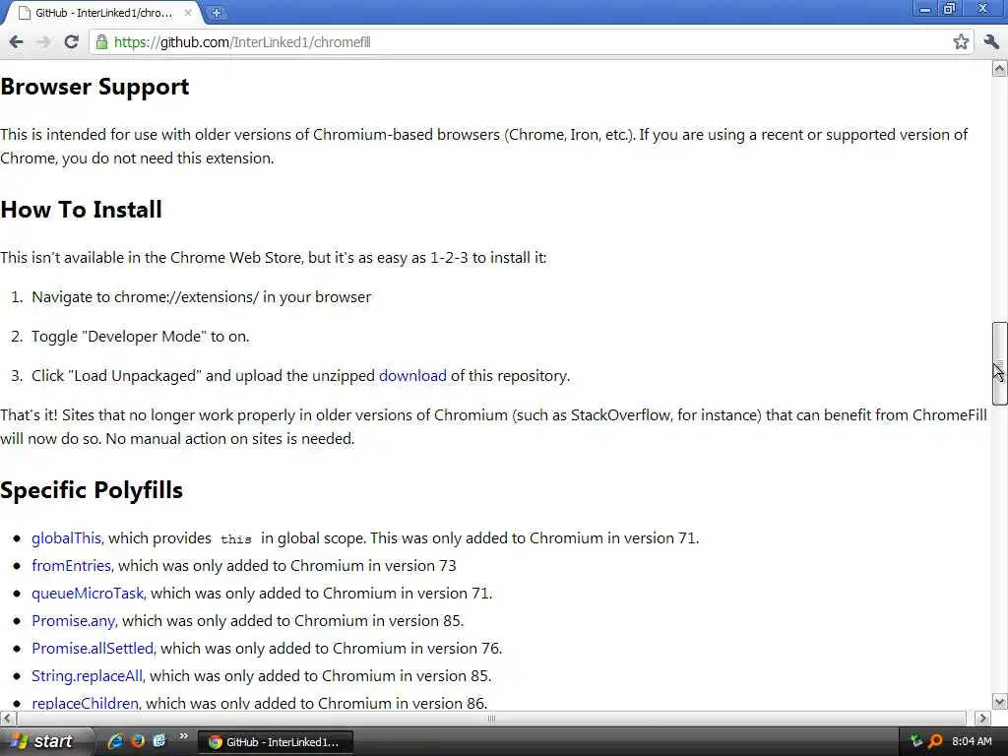Image resolution: width=1008 pixels, height=756 pixels.
Task: Open the fromEntries polyfill link
Action: point(71,566)
